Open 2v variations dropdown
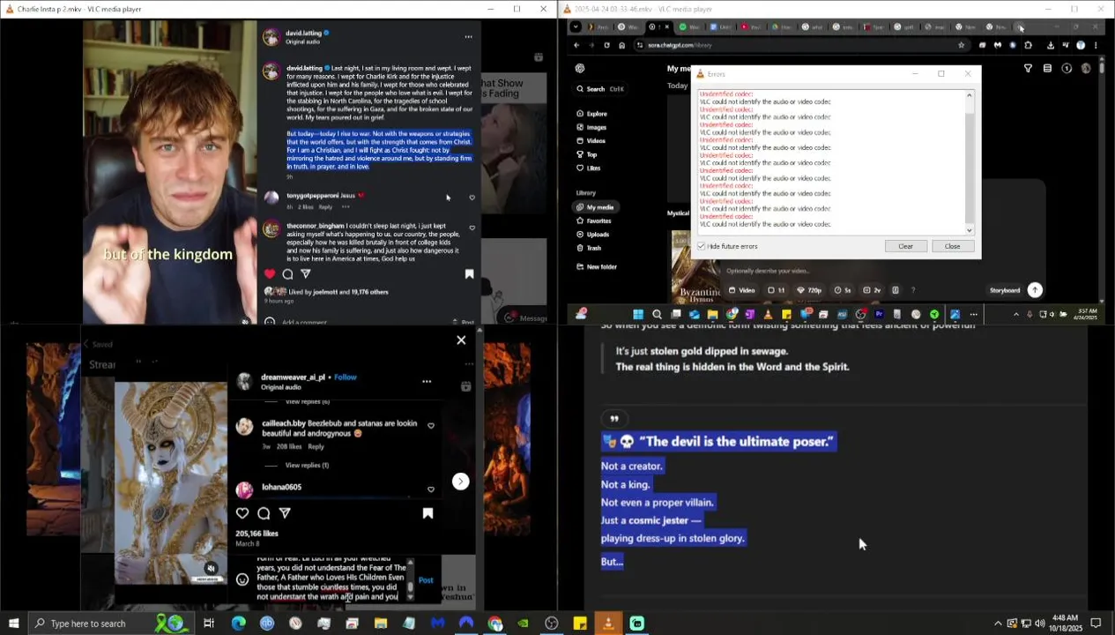This screenshot has width=1115, height=635. (872, 290)
